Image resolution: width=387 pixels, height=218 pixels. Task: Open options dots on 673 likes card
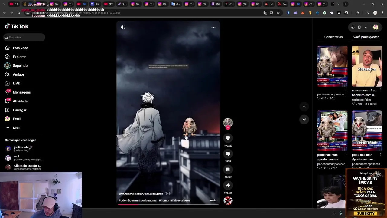point(346,90)
